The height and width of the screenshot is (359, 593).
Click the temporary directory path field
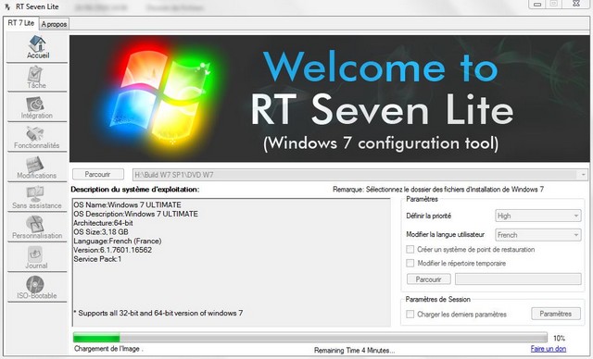coord(518,279)
